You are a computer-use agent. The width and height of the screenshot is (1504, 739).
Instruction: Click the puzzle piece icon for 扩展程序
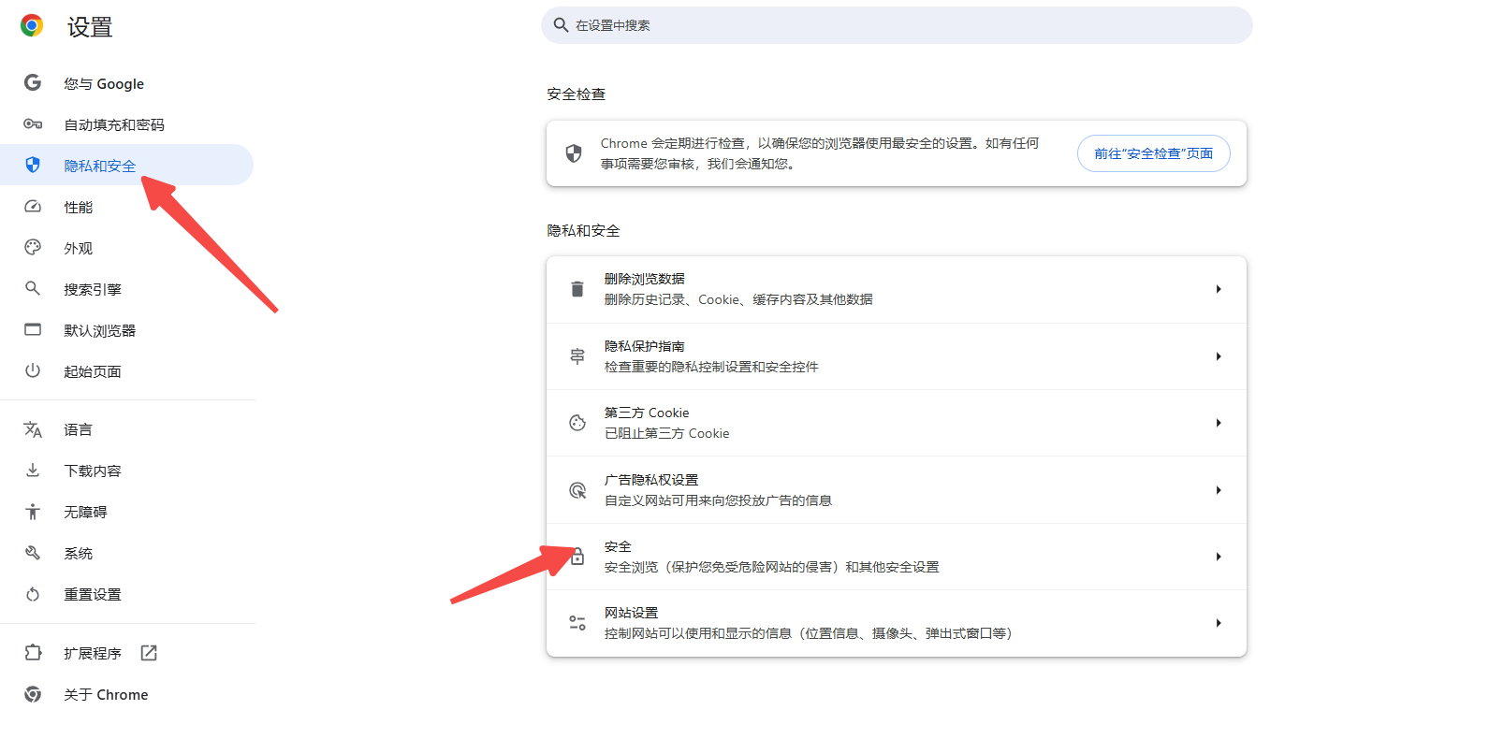click(x=33, y=653)
